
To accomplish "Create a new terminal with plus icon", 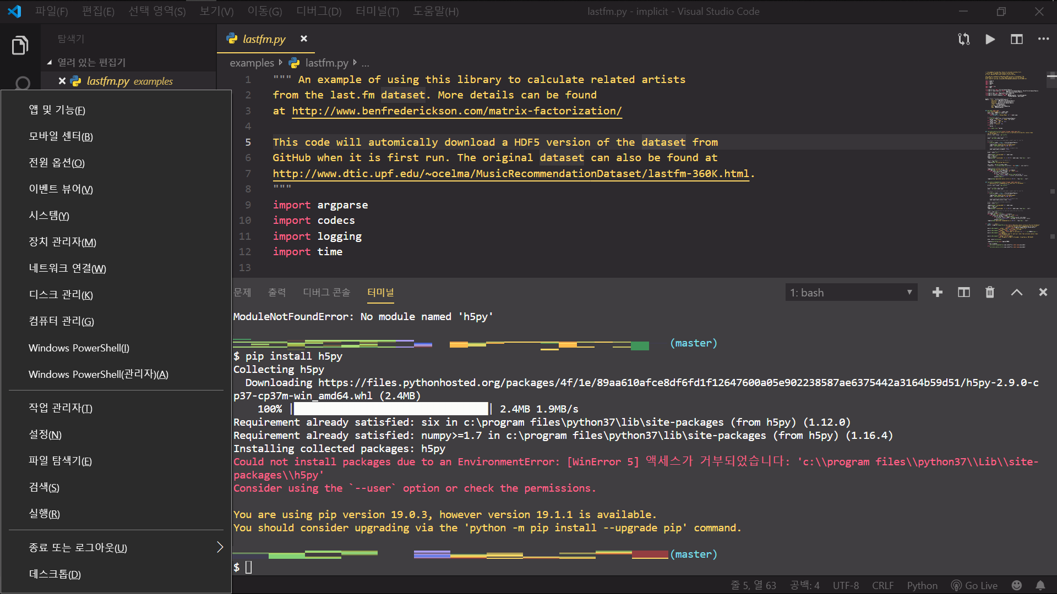I will click(x=937, y=292).
